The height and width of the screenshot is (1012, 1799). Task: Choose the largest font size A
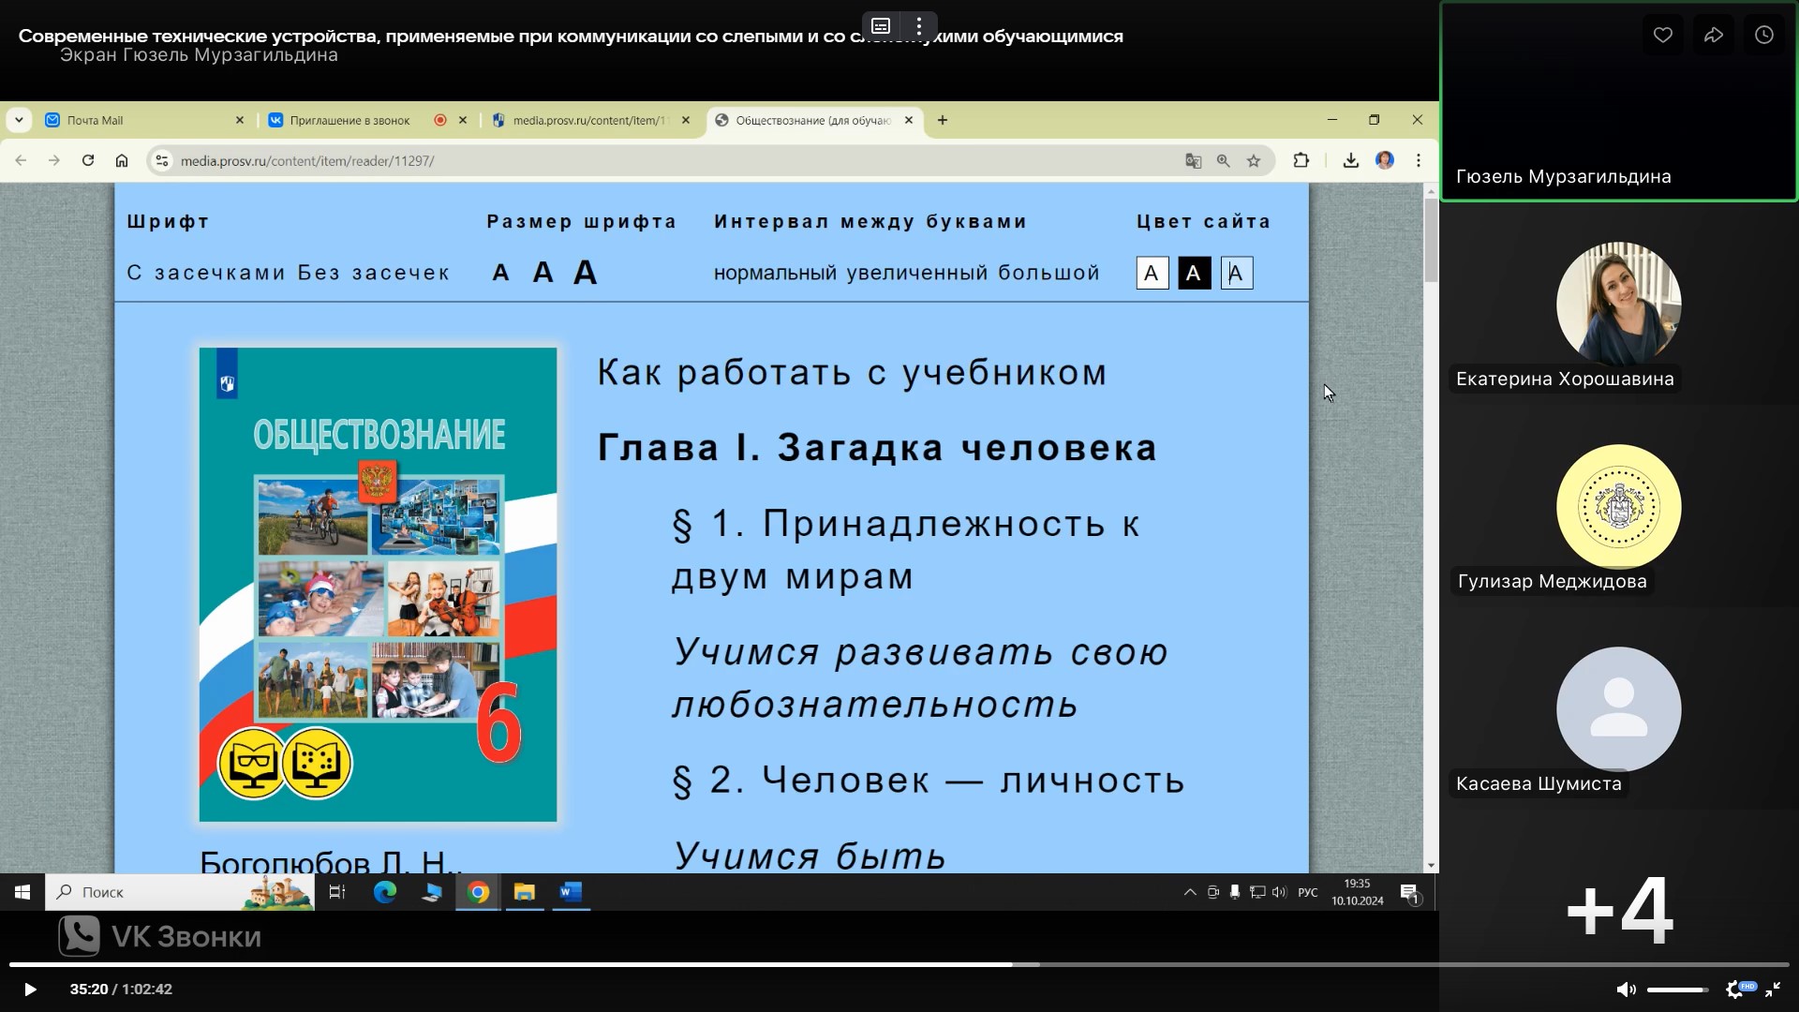(x=585, y=273)
